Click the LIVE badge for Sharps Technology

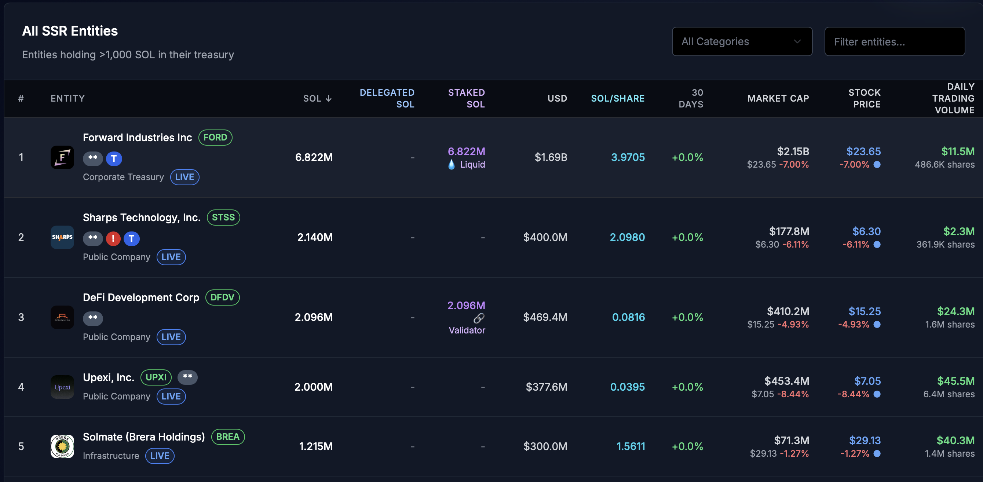171,257
